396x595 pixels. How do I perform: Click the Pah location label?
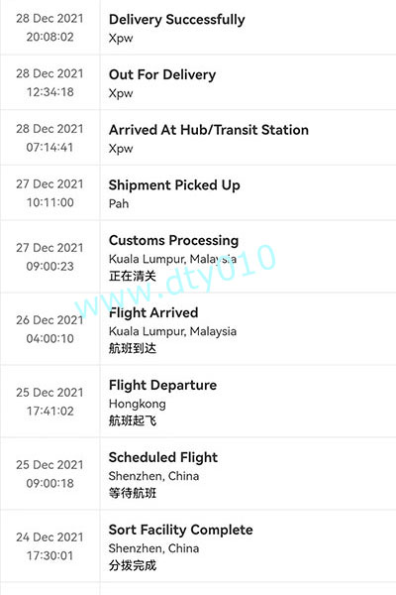click(x=119, y=203)
